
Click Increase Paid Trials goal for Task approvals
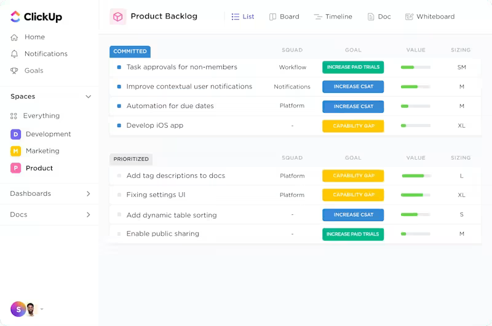click(353, 68)
